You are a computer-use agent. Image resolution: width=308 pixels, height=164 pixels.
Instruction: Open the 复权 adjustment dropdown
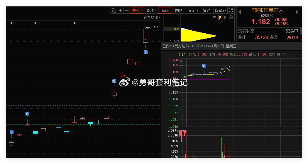(137, 10)
